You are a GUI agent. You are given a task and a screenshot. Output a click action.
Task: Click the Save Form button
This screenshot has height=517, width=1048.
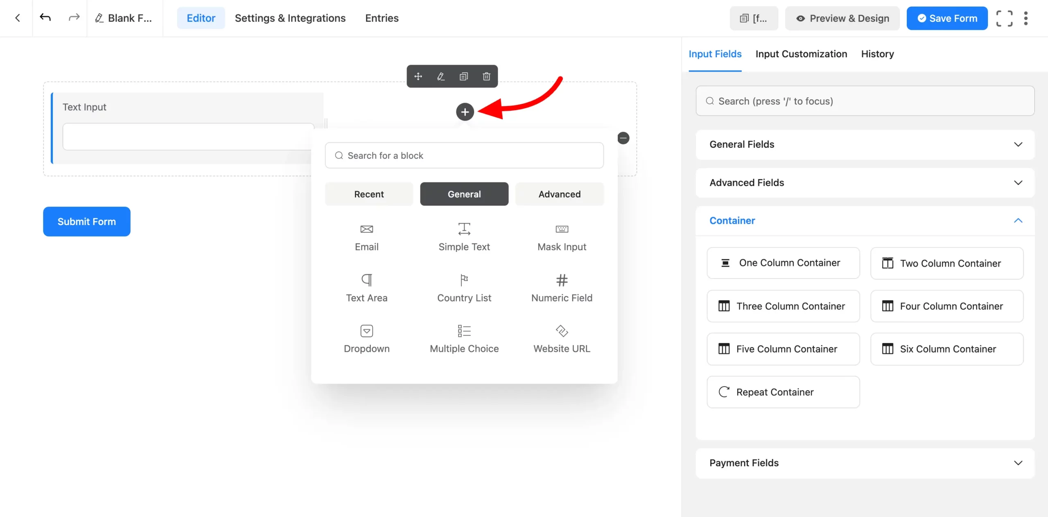coord(947,18)
